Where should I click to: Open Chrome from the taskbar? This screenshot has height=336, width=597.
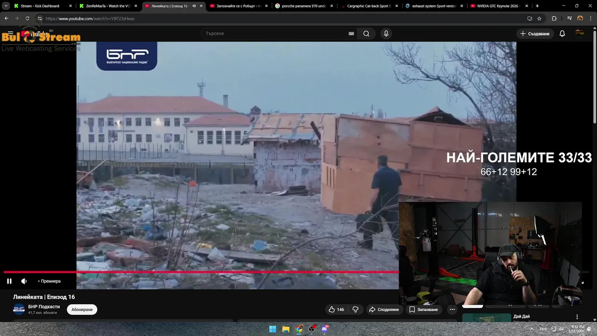[299, 329]
